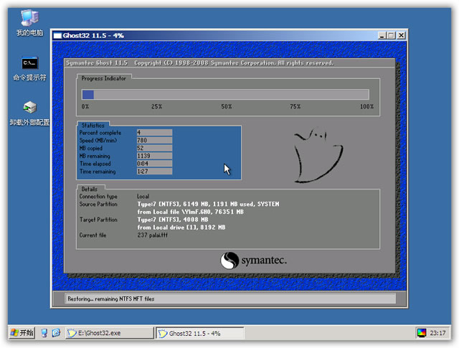Click the Speed value 780

[x=154, y=141]
